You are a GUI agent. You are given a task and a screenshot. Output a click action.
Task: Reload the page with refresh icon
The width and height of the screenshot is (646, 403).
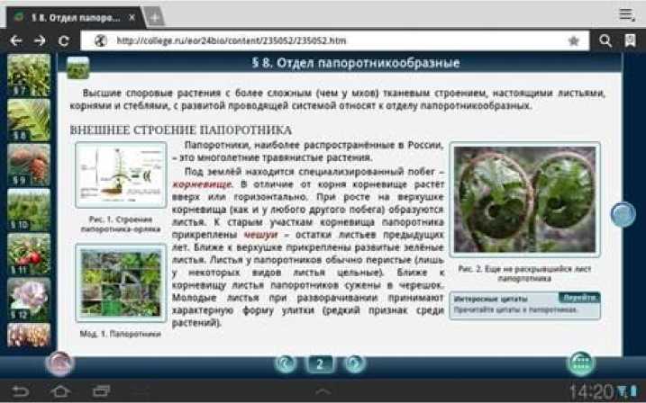pyautogui.click(x=63, y=40)
